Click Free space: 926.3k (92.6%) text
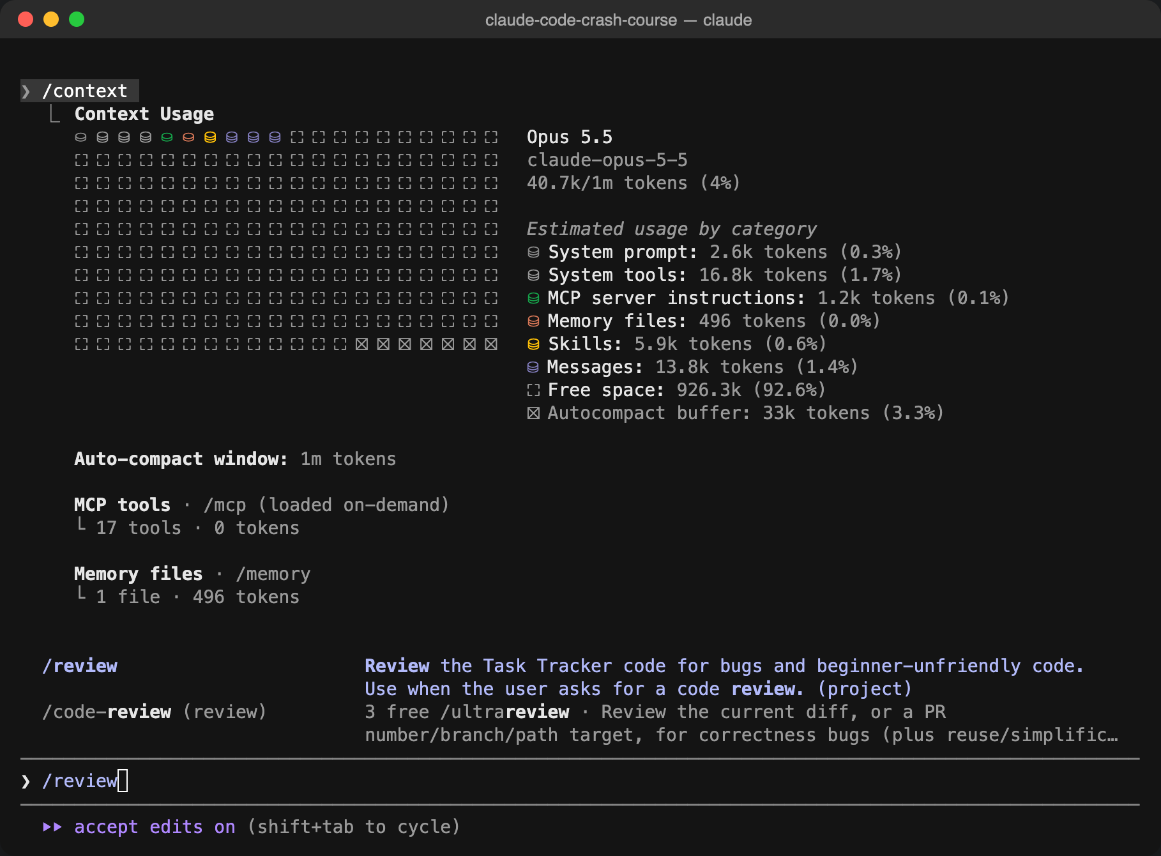 point(687,390)
